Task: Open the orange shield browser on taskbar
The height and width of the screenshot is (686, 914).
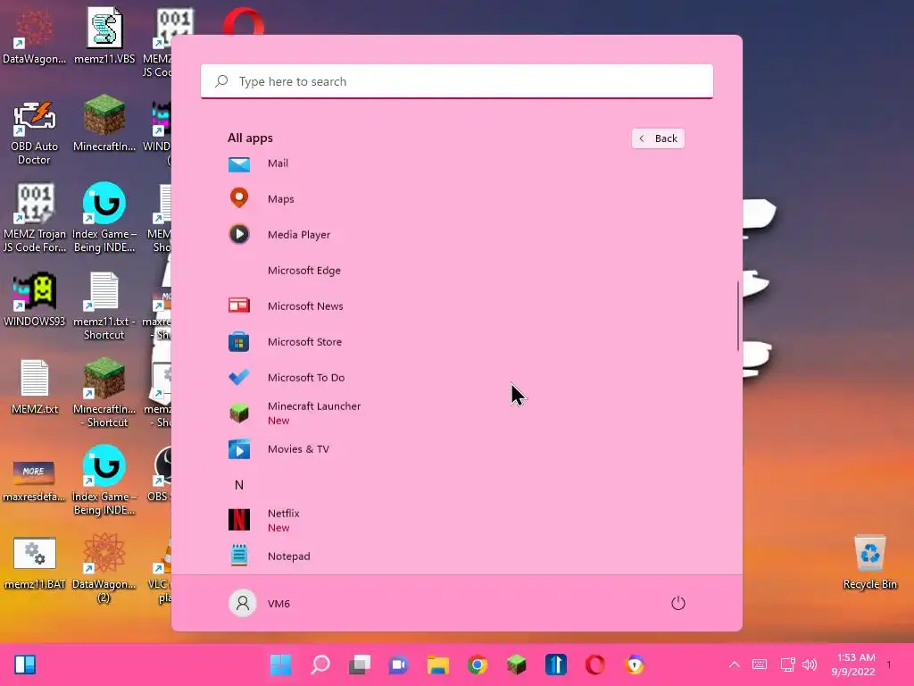Action: click(x=635, y=665)
